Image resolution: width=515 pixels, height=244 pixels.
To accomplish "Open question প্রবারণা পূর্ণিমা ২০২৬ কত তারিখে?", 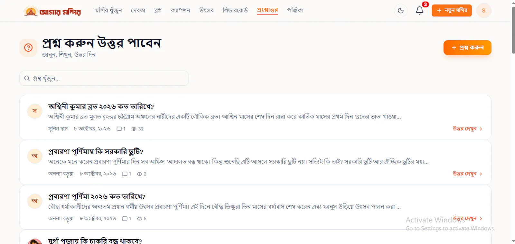I will [x=97, y=197].
